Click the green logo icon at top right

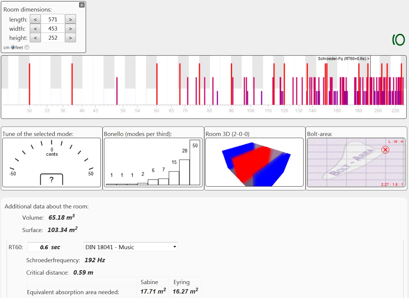[398, 40]
